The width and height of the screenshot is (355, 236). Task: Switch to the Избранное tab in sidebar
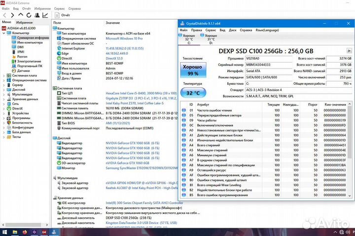pyautogui.click(x=25, y=22)
